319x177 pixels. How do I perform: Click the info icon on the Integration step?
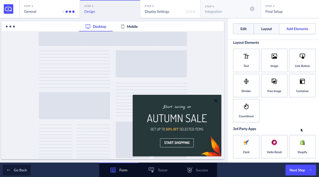(x=252, y=9)
